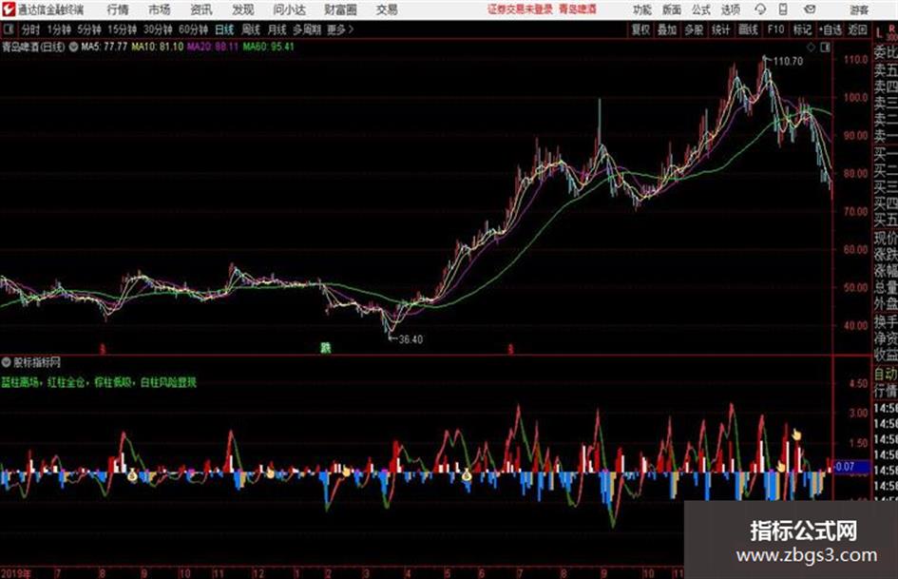Image resolution: width=898 pixels, height=579 pixels.
Task: Open the 版面 menu
Action: [671, 10]
